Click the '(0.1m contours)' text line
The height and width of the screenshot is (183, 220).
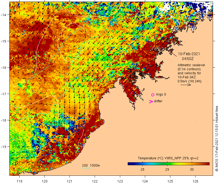click(x=189, y=69)
